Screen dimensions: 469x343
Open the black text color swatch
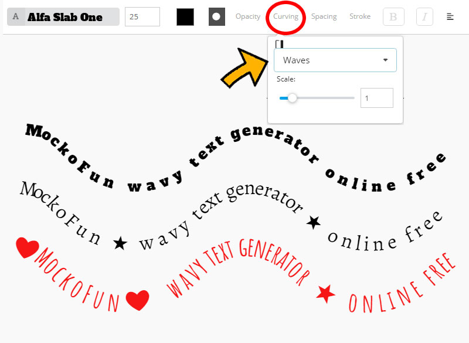185,17
